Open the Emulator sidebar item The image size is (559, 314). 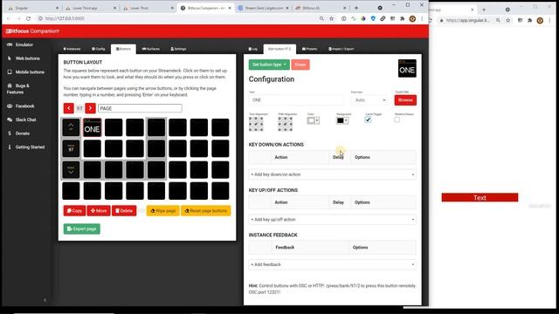20,44
